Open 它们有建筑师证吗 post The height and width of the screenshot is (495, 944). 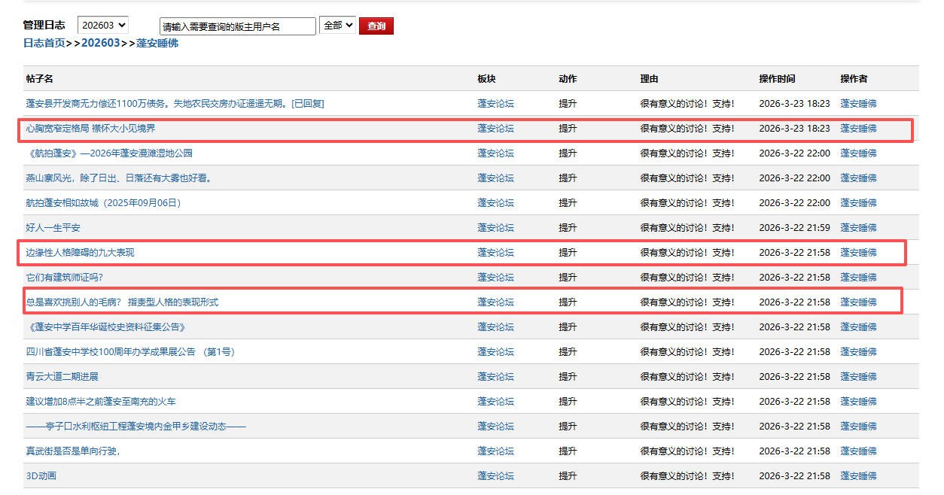click(x=64, y=278)
